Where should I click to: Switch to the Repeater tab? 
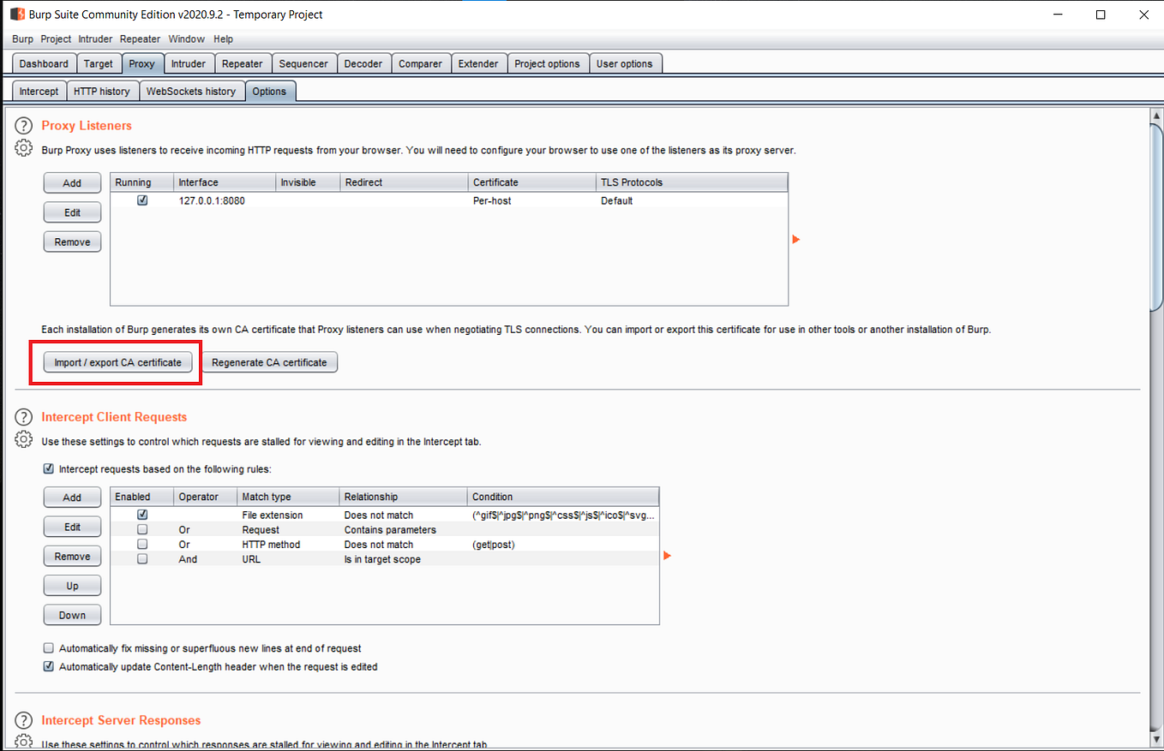pos(243,64)
